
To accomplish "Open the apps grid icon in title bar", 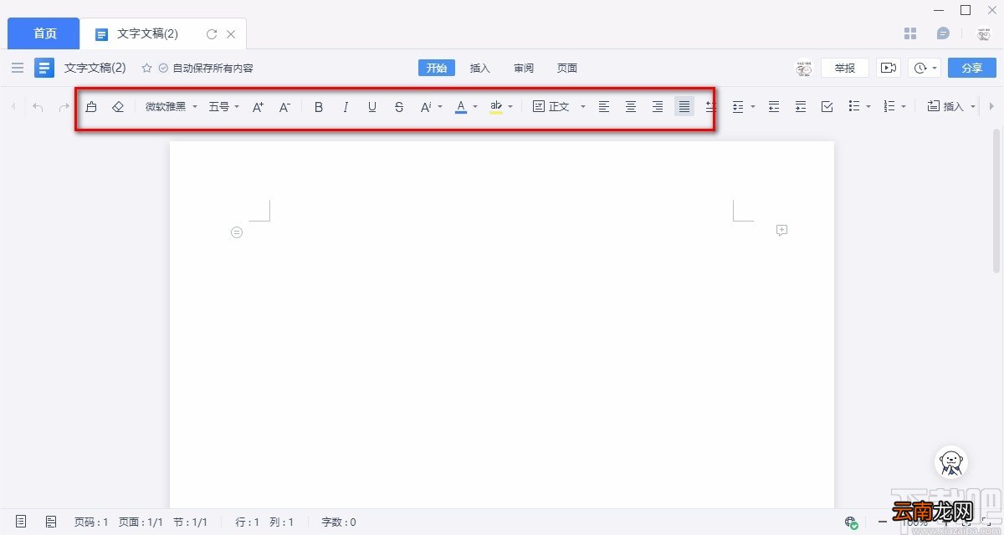I will pos(911,33).
